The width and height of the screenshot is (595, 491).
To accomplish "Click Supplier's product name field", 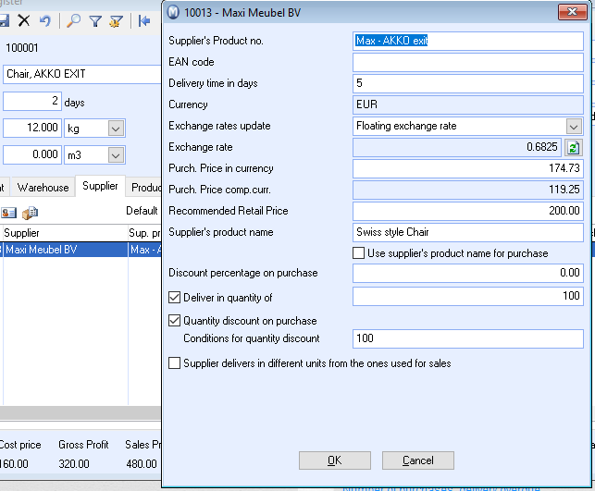I will tap(468, 232).
